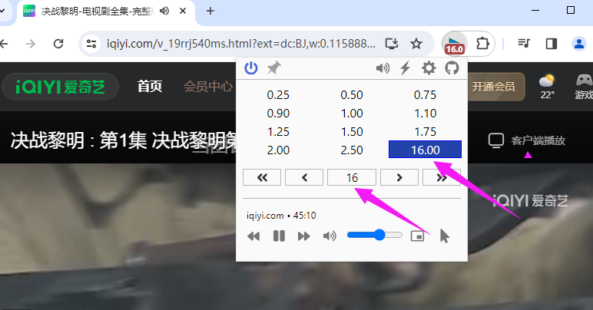The image size is (593, 310).
Task: Click the lightning bolt shortcuts icon
Action: click(406, 68)
